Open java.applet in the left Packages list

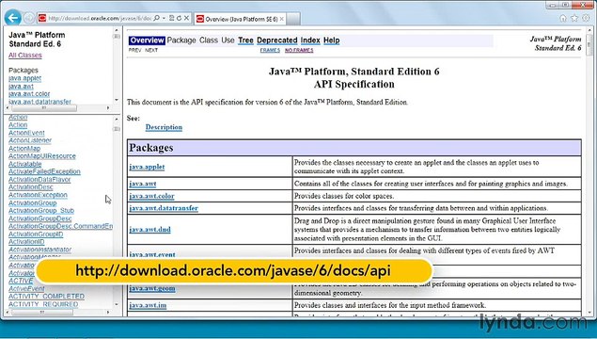point(24,78)
